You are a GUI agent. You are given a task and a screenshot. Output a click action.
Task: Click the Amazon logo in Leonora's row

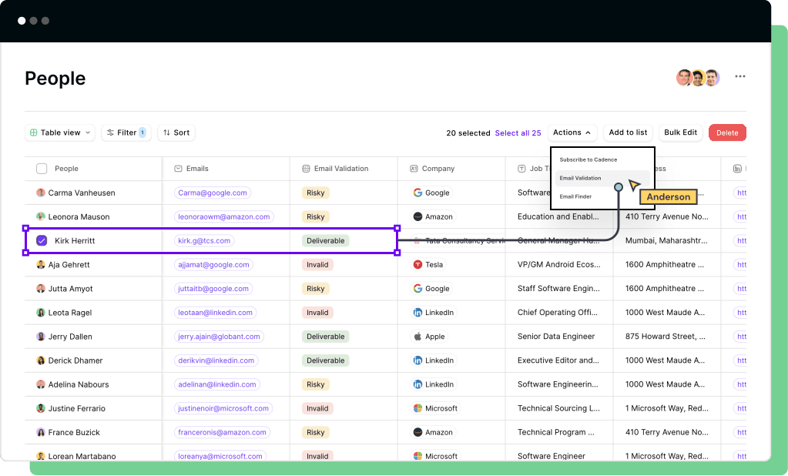coord(417,217)
